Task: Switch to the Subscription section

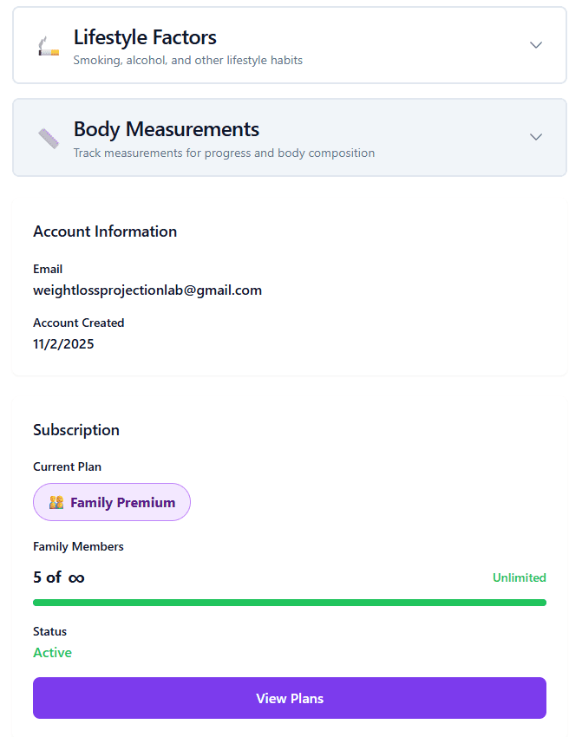Action: click(76, 430)
